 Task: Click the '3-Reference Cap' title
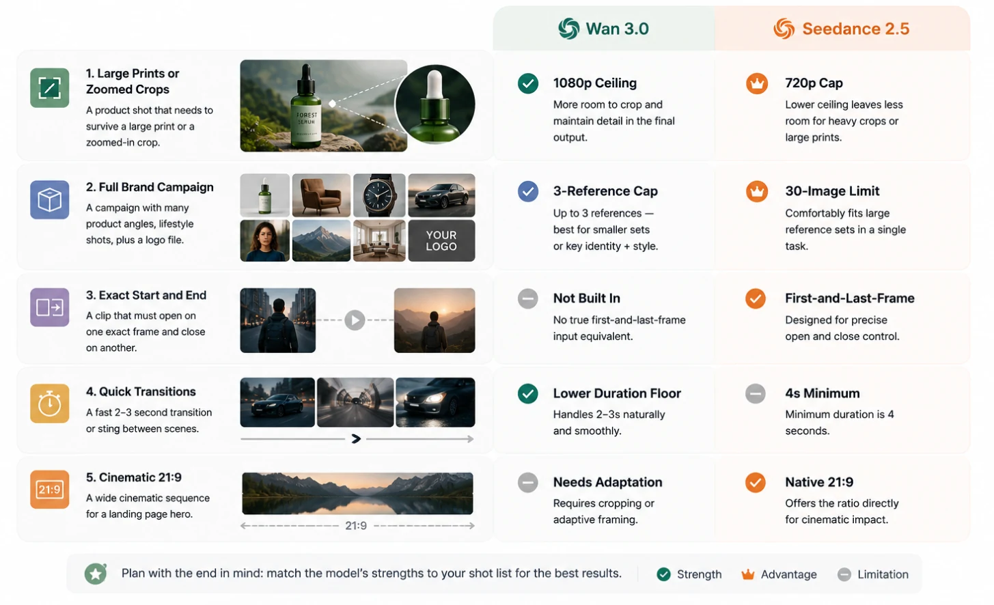click(605, 191)
